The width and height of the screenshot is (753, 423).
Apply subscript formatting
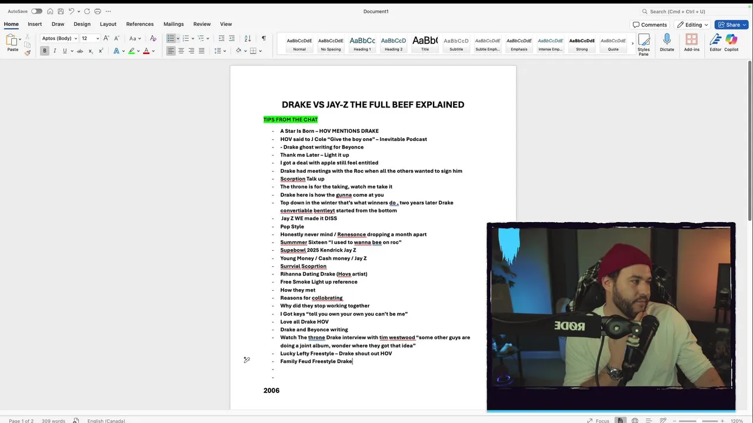90,51
